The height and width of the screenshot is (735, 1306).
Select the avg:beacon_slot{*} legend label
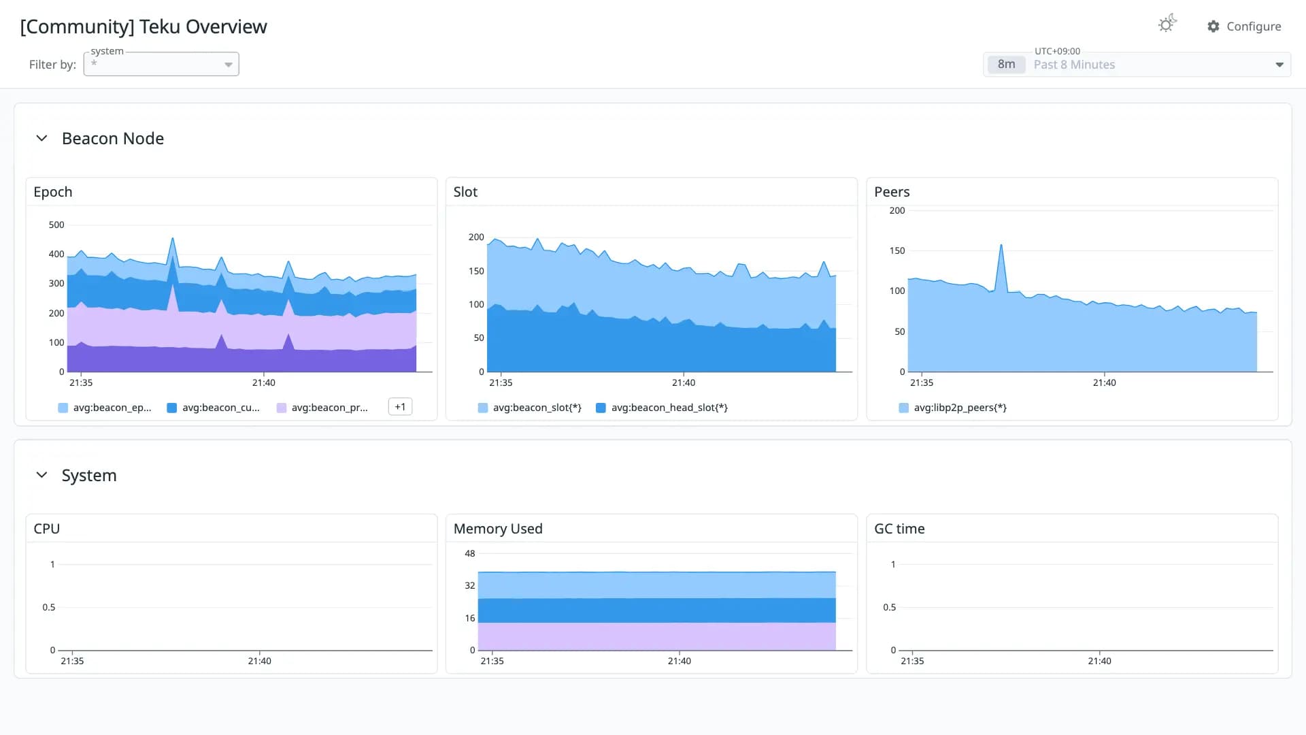(537, 408)
